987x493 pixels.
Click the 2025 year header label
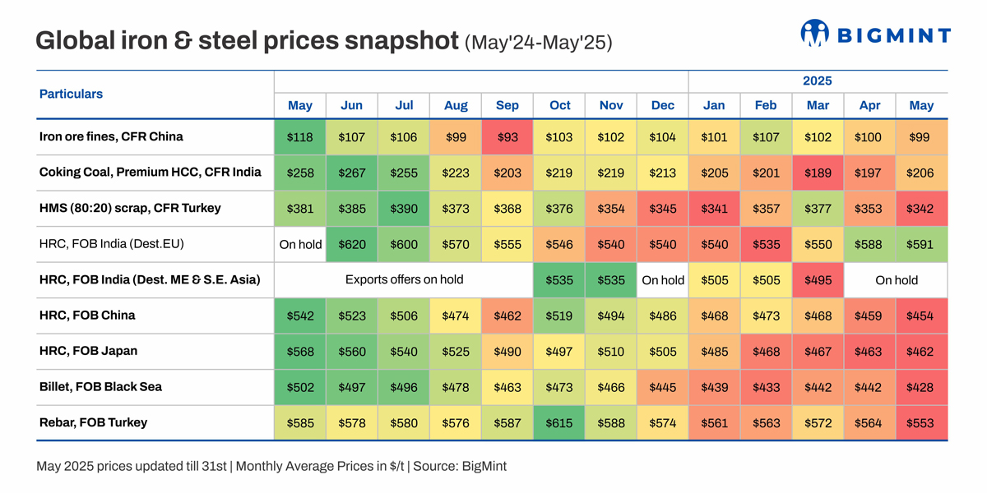(x=818, y=81)
